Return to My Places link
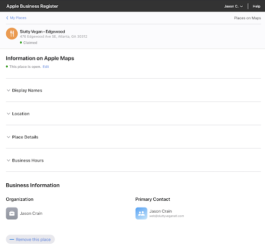The width and height of the screenshot is (265, 250). tap(18, 18)
